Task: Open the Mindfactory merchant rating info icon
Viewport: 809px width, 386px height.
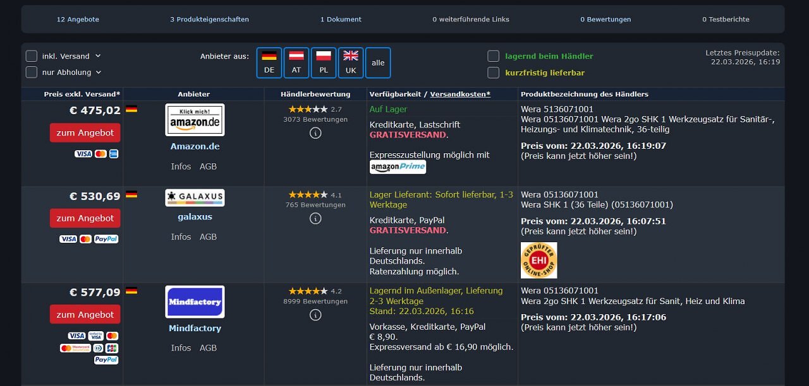Action: click(315, 315)
